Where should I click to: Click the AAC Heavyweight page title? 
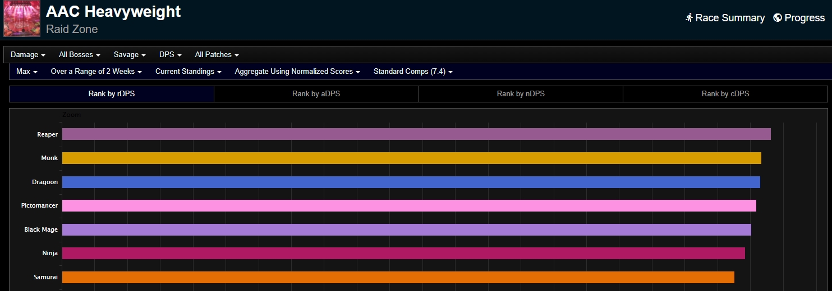pos(113,12)
